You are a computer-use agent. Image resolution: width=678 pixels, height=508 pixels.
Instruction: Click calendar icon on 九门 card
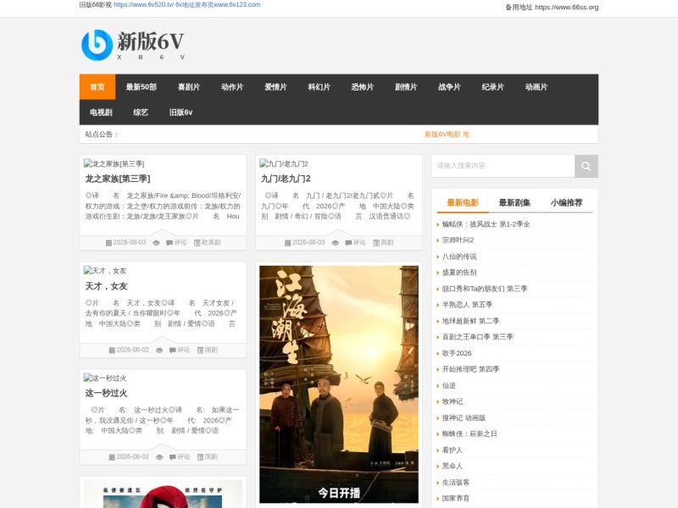click(x=288, y=243)
